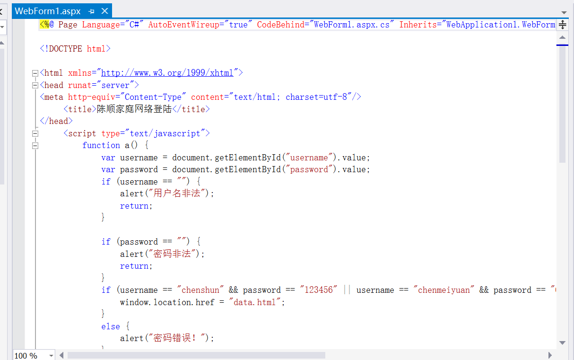574x360 pixels.
Task: Click the horizontal scrollbar thumb
Action: (x=196, y=355)
